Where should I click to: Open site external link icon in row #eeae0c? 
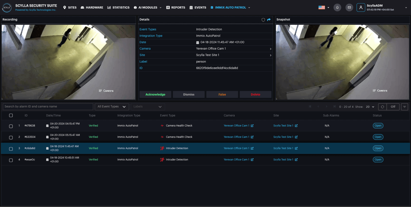click(296, 160)
